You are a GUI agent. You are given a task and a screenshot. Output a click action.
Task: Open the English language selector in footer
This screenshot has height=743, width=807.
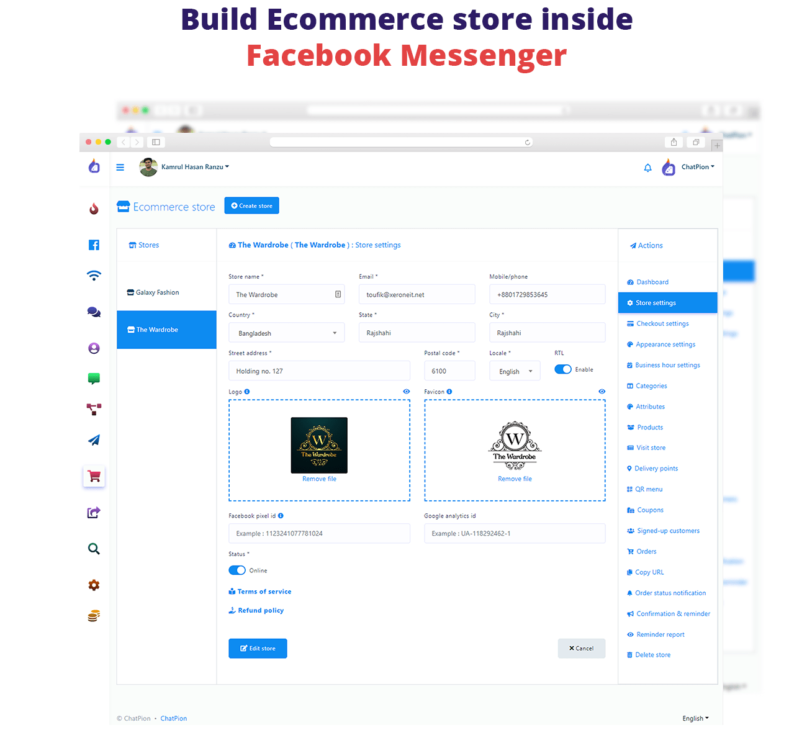[695, 718]
